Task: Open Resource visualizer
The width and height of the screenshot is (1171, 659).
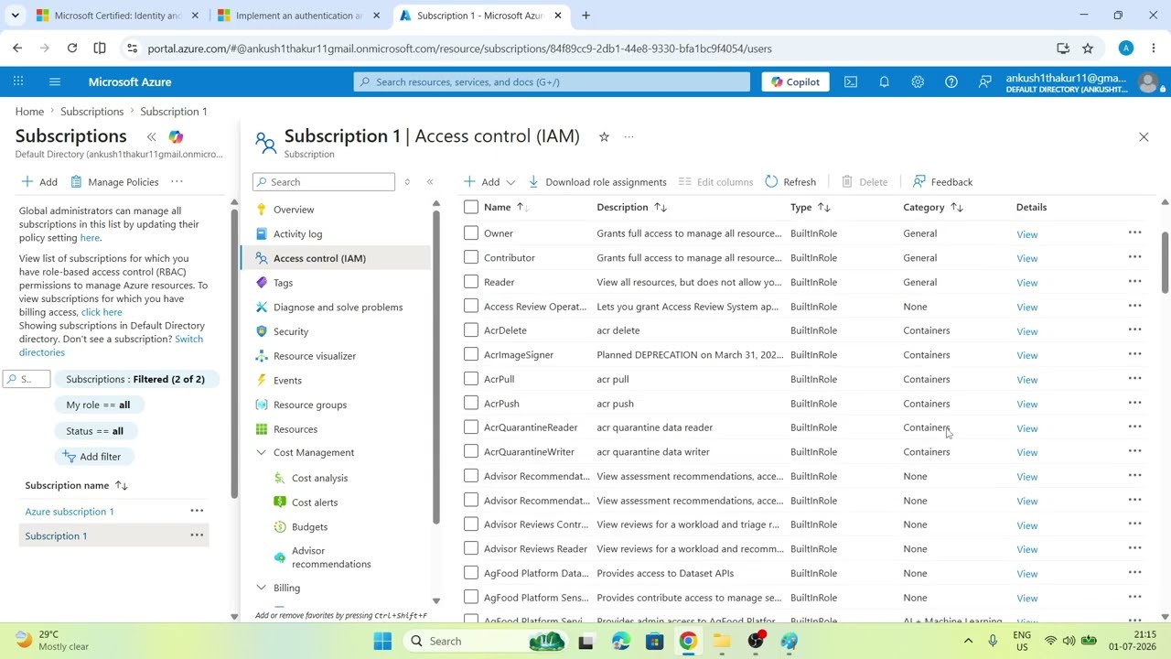Action: click(x=314, y=355)
